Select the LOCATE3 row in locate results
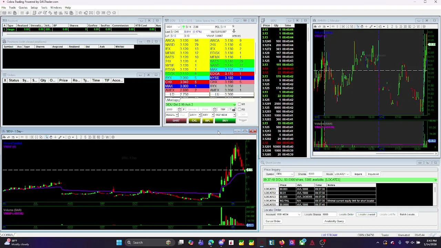 [320, 197]
